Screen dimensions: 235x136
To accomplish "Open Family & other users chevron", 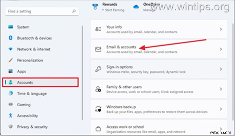I will [x=221, y=89].
